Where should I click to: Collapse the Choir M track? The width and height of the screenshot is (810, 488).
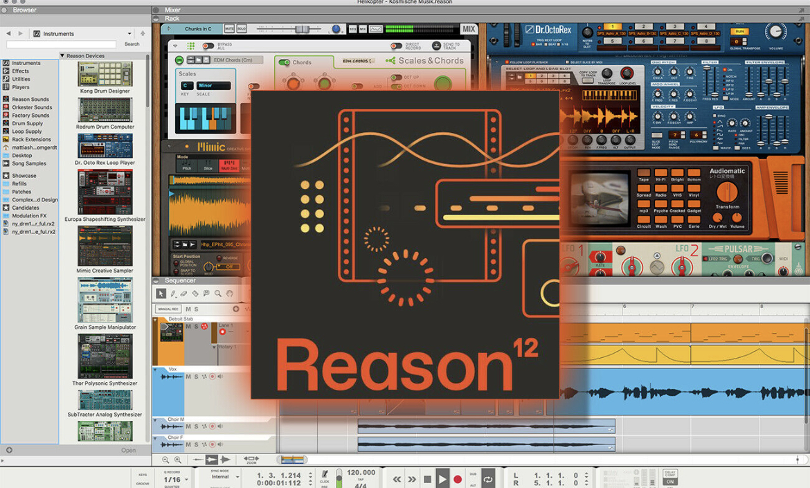click(154, 420)
